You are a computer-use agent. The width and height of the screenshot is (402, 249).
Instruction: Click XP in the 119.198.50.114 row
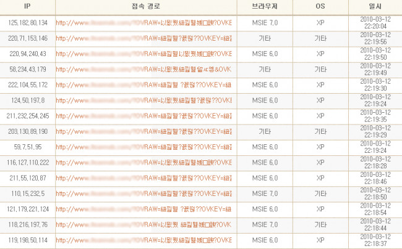[320, 240]
